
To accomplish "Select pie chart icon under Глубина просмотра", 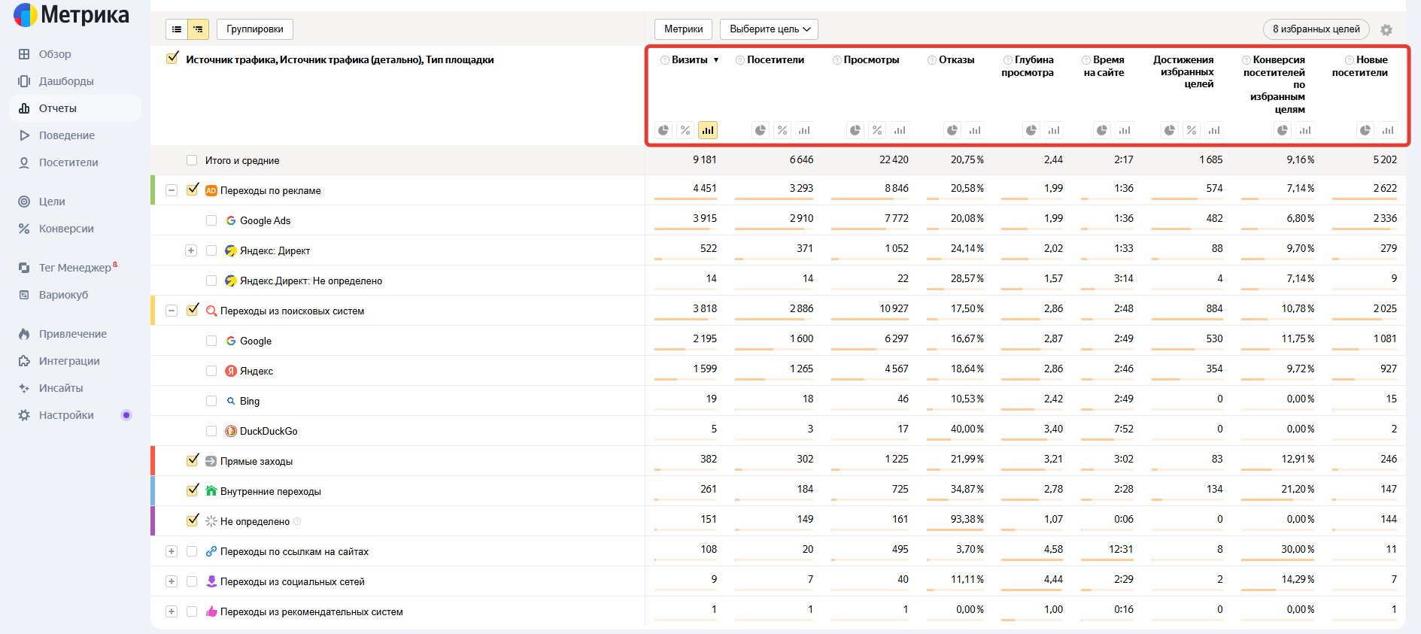I will pyautogui.click(x=1031, y=130).
